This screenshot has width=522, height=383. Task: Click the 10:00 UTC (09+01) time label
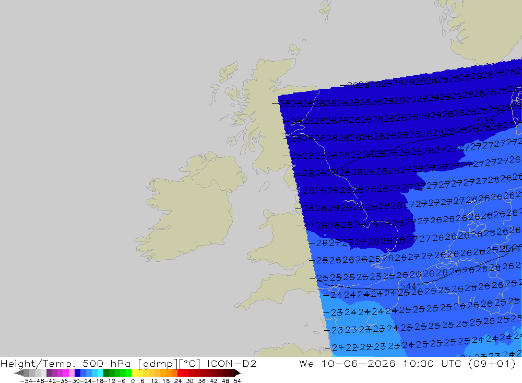click(x=459, y=363)
